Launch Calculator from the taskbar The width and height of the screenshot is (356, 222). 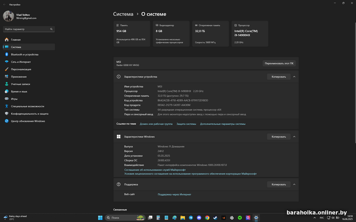click(x=158, y=218)
